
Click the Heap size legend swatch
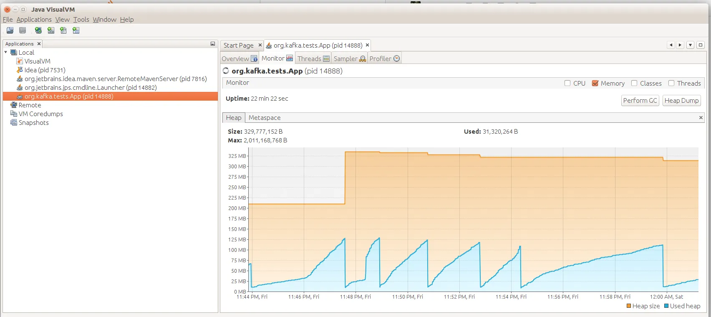click(x=629, y=306)
